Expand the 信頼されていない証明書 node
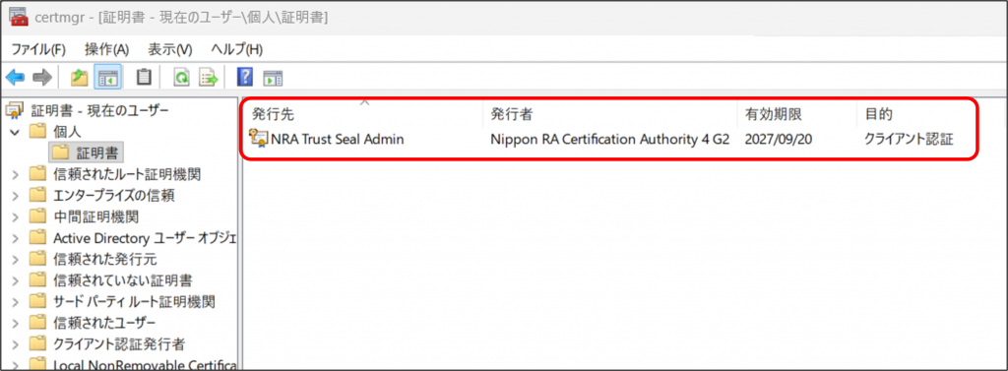 pyautogui.click(x=16, y=280)
